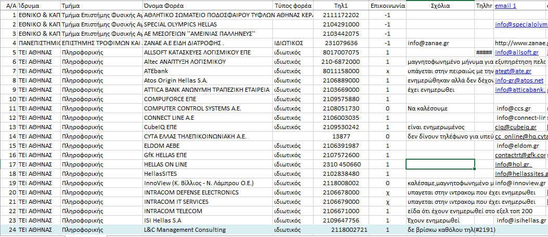548x237 pixels.
Task: Select cell 'INTRACOM IT SERVICES'
Action: (208, 202)
